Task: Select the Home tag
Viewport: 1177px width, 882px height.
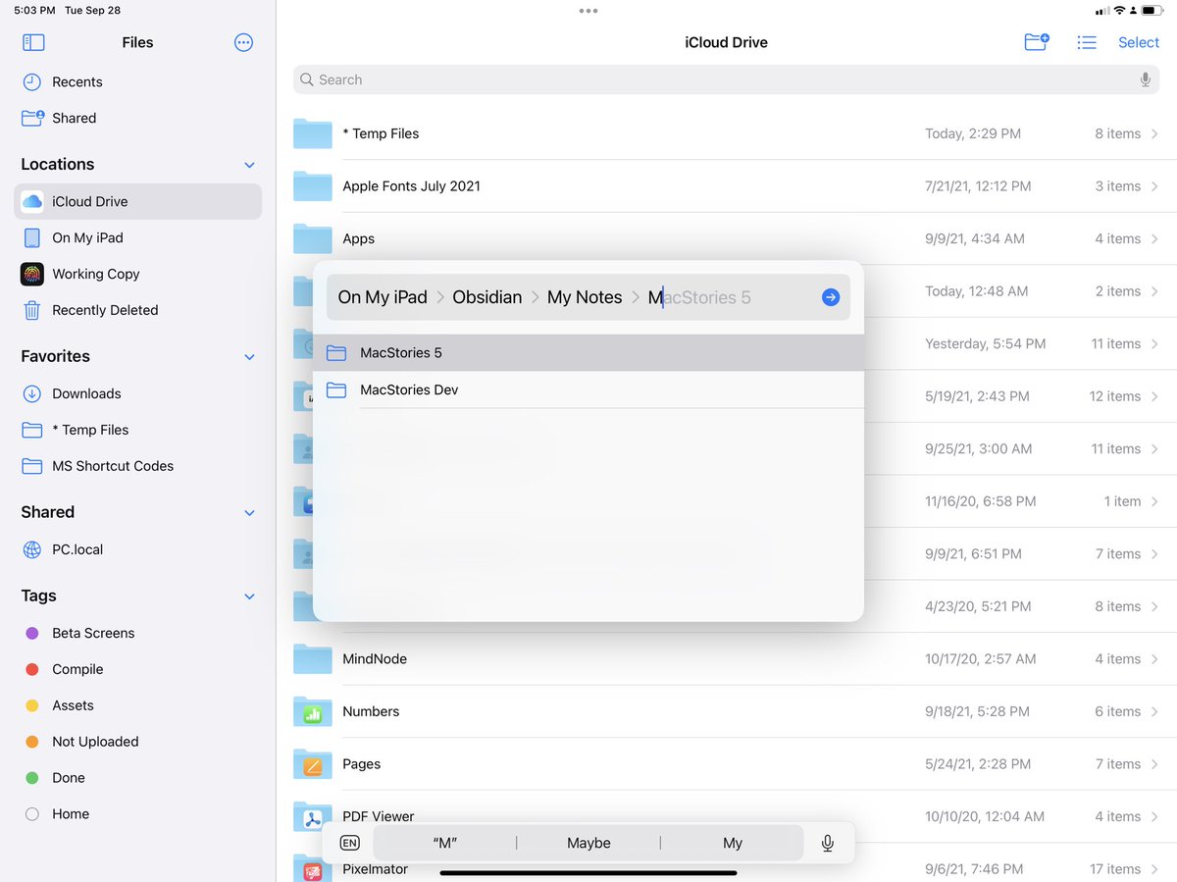Action: (137, 814)
